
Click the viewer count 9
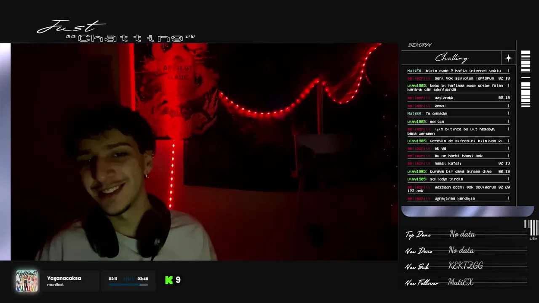[178, 280]
